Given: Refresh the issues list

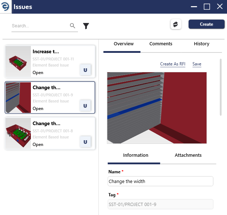Looking at the screenshot, I should [176, 24].
